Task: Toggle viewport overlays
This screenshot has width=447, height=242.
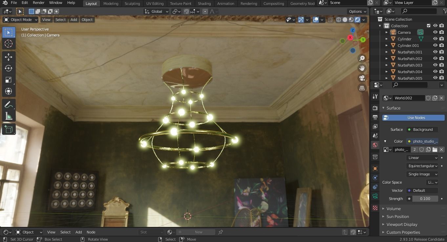Action: [x=316, y=20]
